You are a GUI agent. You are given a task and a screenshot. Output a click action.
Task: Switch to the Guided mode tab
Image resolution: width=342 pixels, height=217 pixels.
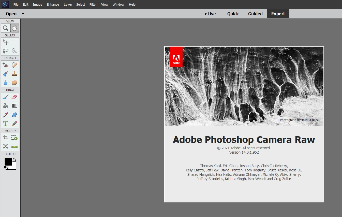(x=255, y=14)
